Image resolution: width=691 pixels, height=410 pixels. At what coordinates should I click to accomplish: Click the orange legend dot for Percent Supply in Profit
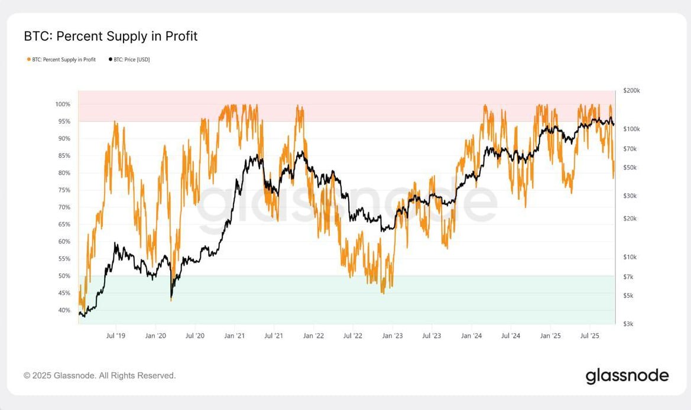[29, 60]
